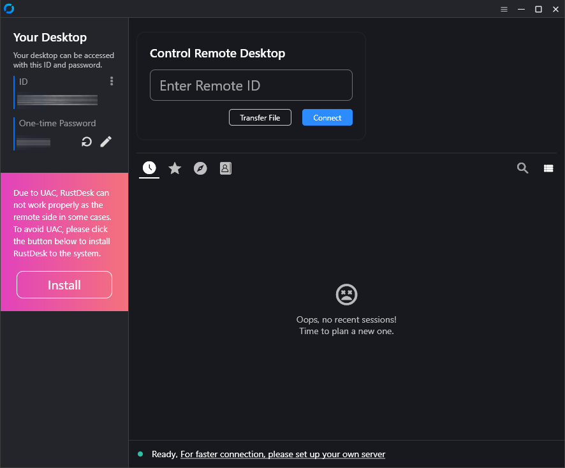Click the Transfer File button
This screenshot has width=565, height=468.
coord(260,117)
